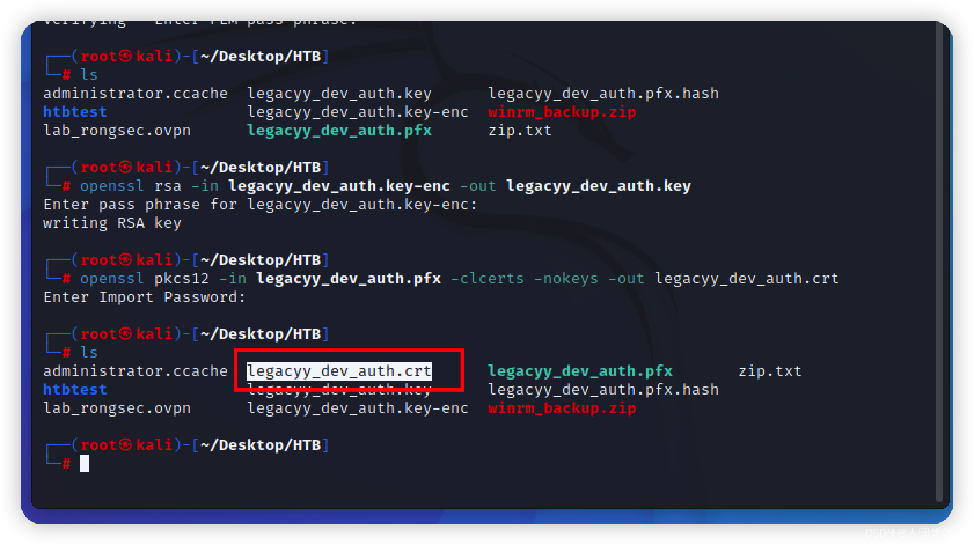Click highlighted legacyy_dev_auth.crt file name
This screenshot has height=545, width=974.
tap(339, 371)
